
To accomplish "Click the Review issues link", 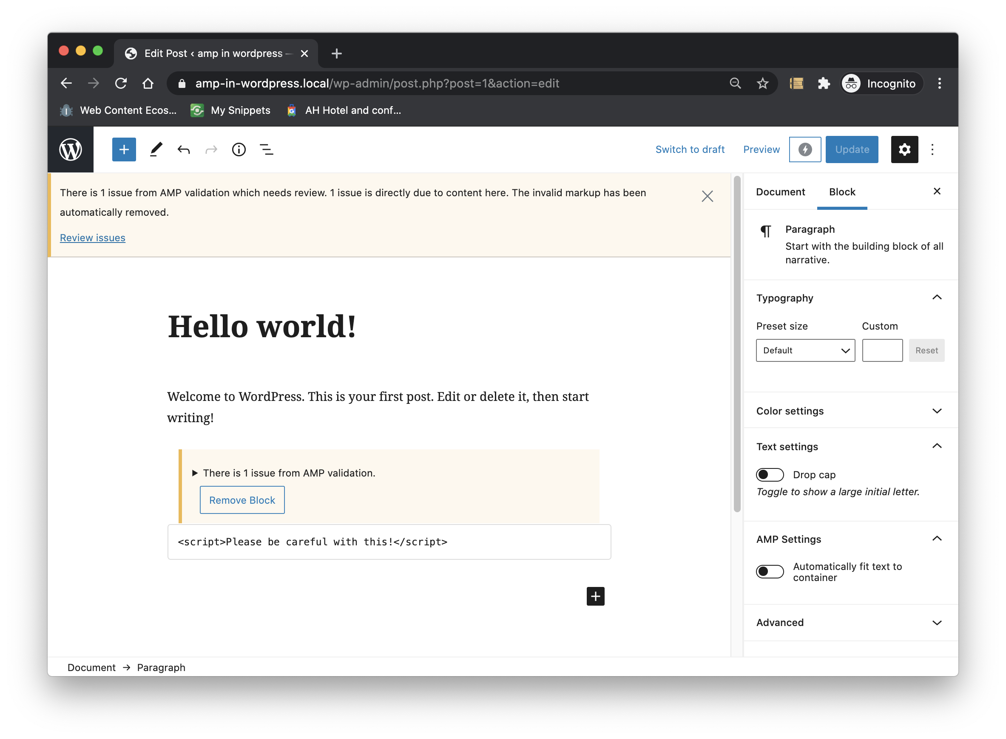I will pyautogui.click(x=92, y=237).
